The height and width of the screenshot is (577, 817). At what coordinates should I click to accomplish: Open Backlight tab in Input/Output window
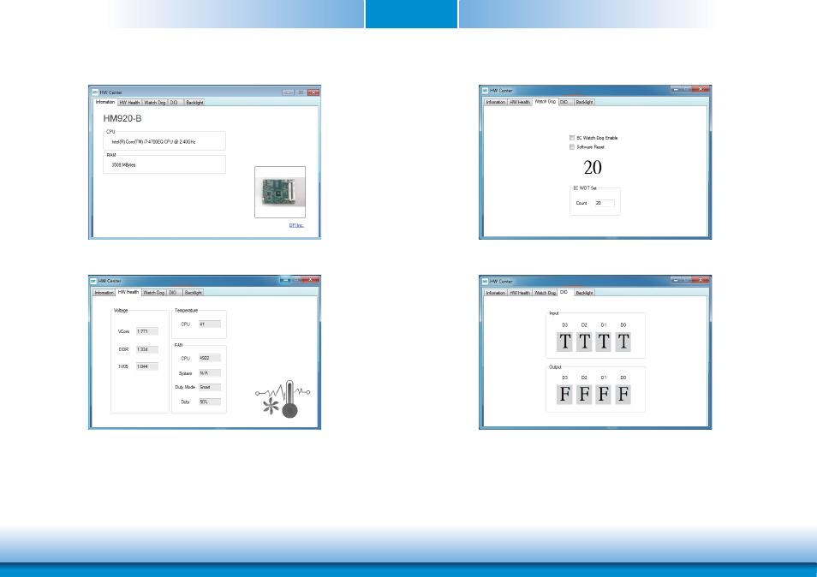click(x=585, y=293)
